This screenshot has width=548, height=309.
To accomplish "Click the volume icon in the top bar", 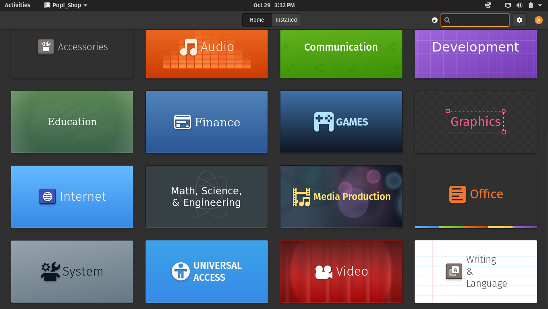I will (519, 5).
